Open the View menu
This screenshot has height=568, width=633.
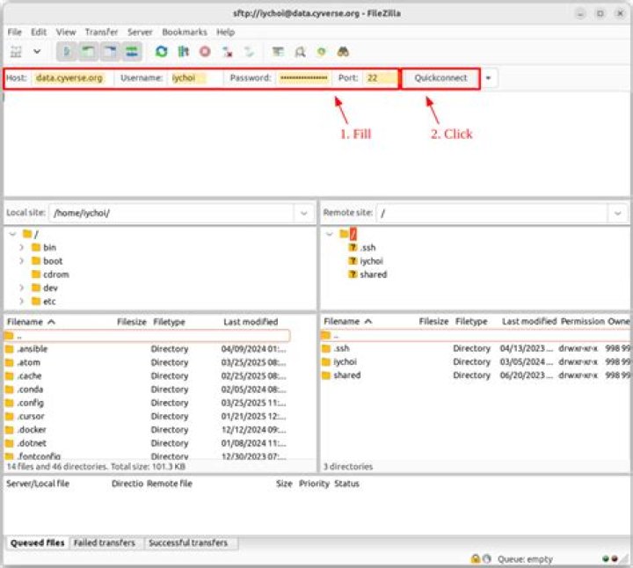point(66,32)
